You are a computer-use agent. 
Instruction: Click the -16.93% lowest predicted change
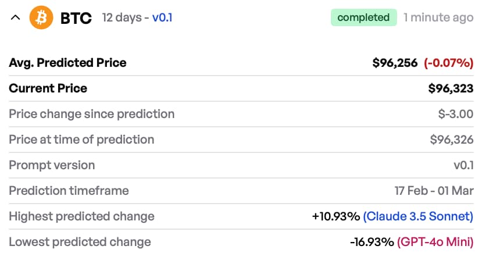pos(372,242)
